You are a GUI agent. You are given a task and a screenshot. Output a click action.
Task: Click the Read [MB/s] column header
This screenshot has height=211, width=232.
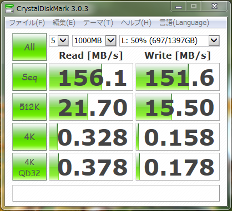click(x=91, y=55)
